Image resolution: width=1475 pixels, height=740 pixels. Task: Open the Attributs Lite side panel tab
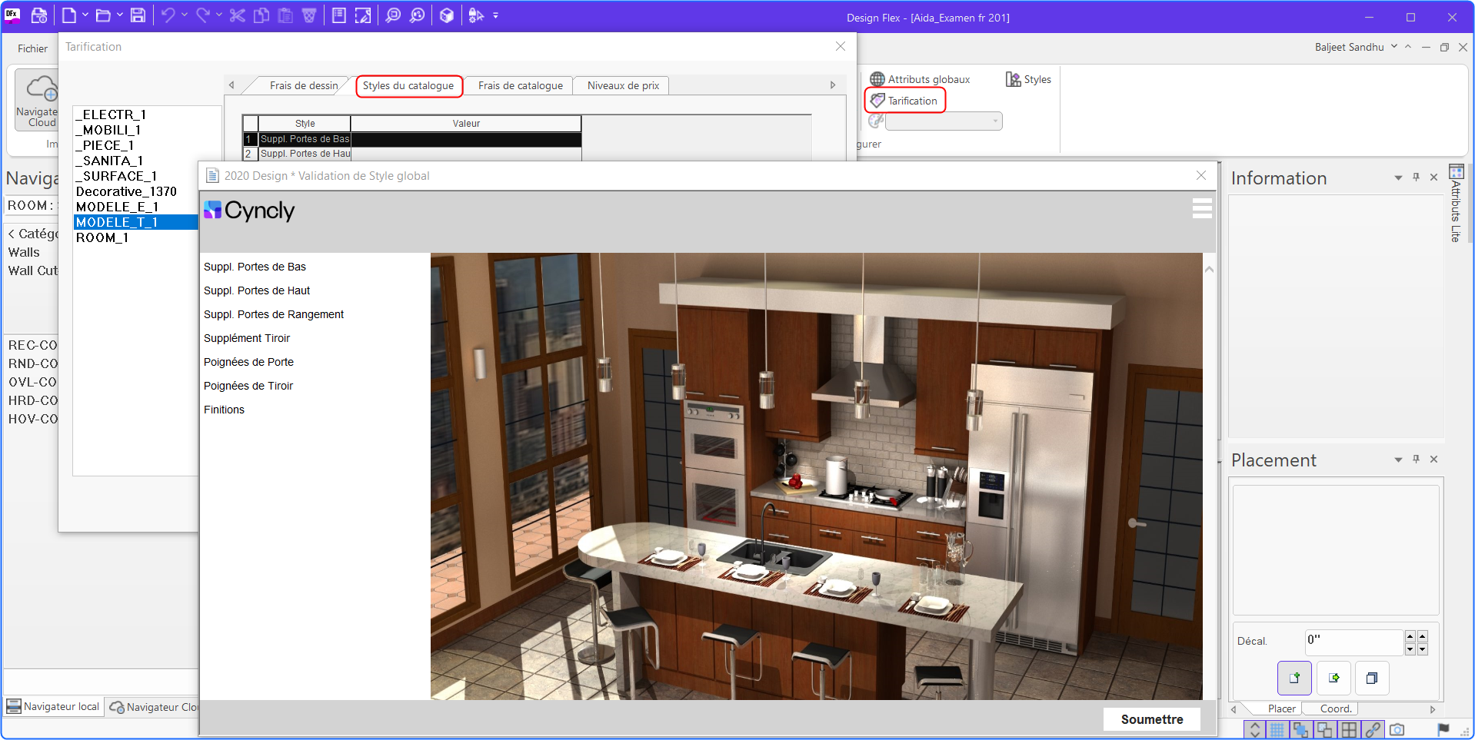(x=1456, y=204)
